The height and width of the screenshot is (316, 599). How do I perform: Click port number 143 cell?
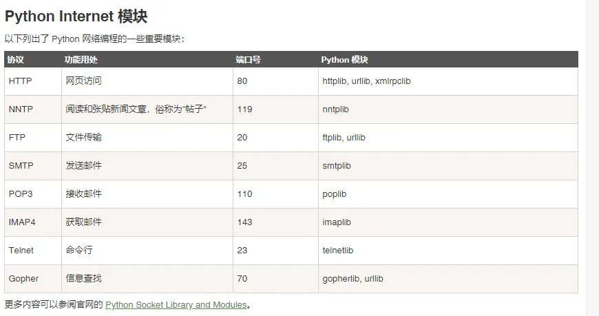coord(244,222)
